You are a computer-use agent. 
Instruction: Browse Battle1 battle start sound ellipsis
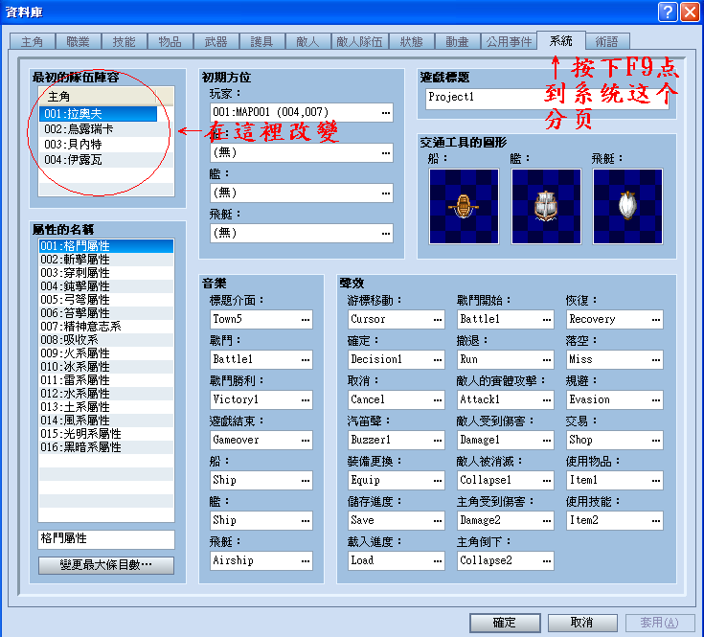point(546,320)
